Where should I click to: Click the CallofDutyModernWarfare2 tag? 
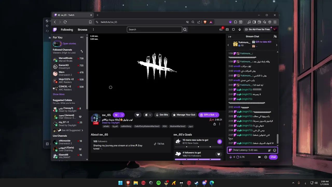[147, 126]
